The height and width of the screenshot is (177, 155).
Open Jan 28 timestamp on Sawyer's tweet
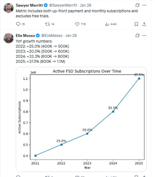(x=86, y=5)
